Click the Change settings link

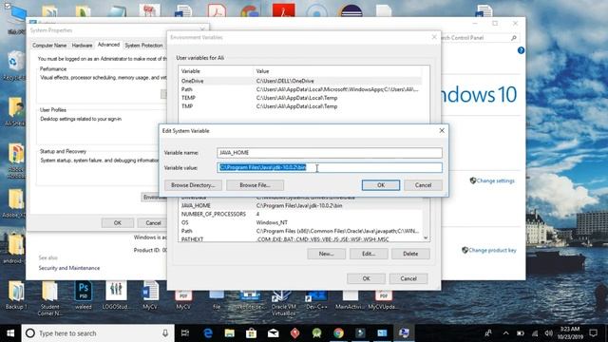coord(495,180)
